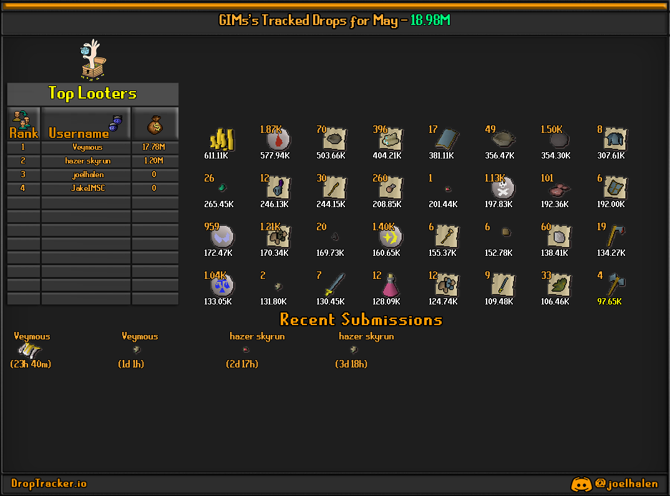Select the blood rune icon worth 577.94K
The width and height of the screenshot is (670, 496).
coord(278,139)
